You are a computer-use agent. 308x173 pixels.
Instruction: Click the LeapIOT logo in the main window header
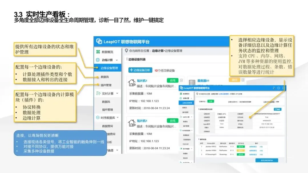click(x=99, y=41)
